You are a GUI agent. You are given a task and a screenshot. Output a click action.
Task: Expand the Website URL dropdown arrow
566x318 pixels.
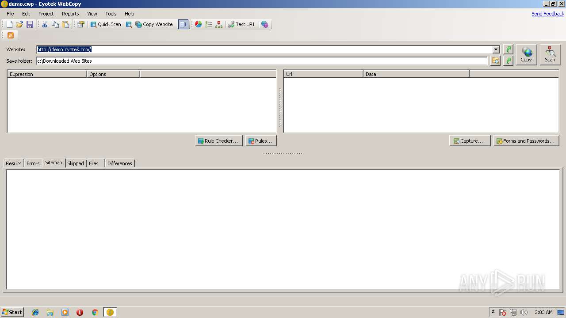pyautogui.click(x=496, y=49)
